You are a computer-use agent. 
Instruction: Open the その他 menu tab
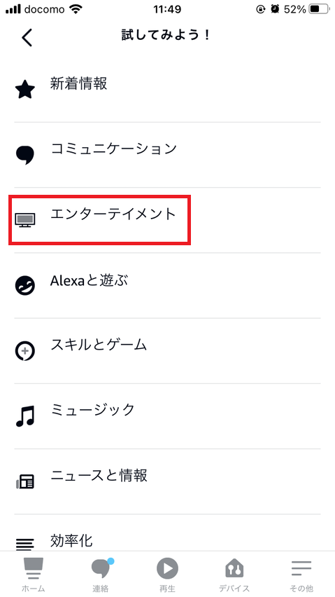(x=301, y=574)
